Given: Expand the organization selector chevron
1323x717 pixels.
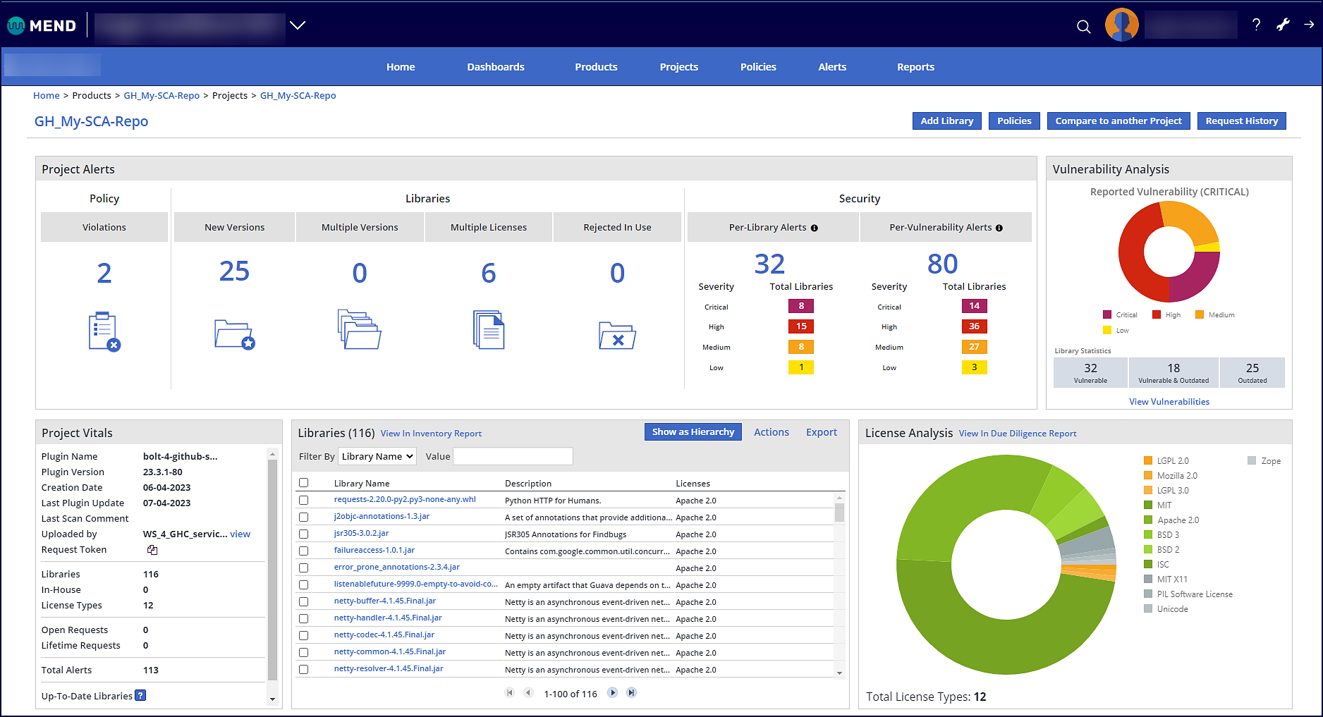Looking at the screenshot, I should (298, 25).
